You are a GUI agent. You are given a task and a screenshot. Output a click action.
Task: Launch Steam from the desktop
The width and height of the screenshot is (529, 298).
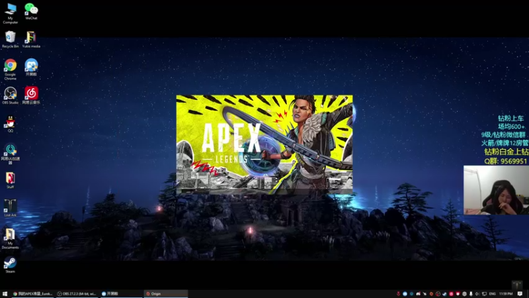[x=10, y=264]
